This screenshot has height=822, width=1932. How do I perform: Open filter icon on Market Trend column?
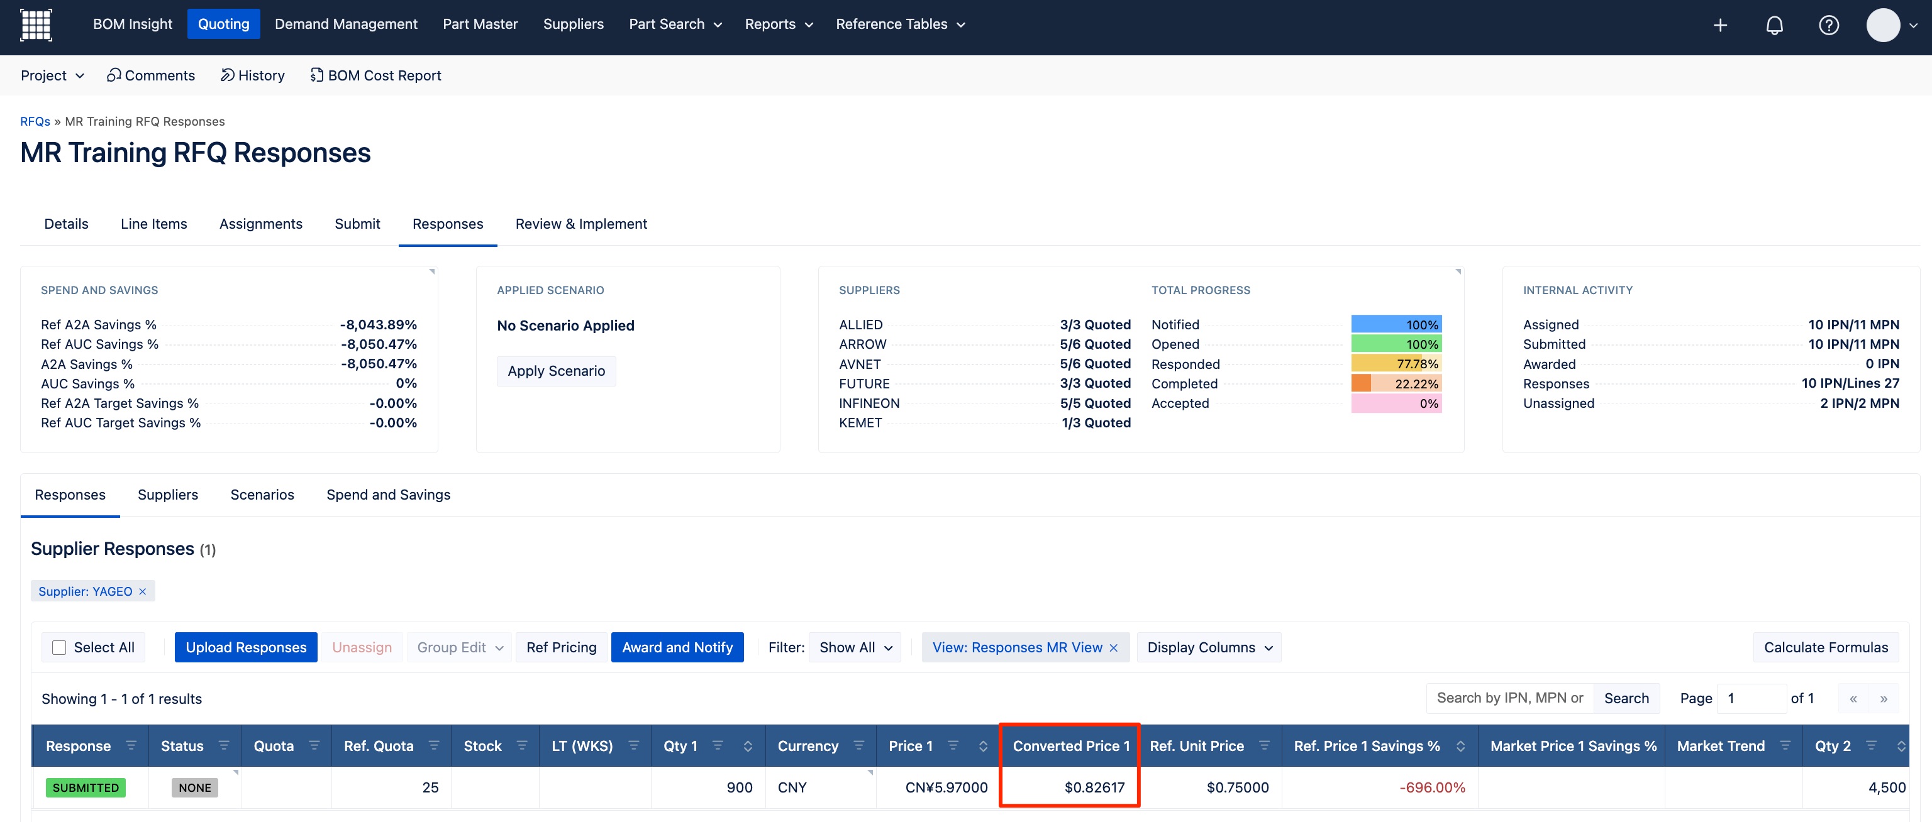[1785, 745]
